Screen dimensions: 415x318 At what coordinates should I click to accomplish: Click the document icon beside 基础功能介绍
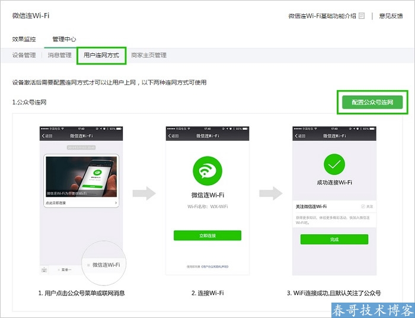[362, 16]
